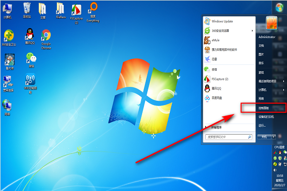Image resolution: width=287 pixels, height=191 pixels.
Task: Open Windows Update from the Start menu
Action: [x=229, y=21]
